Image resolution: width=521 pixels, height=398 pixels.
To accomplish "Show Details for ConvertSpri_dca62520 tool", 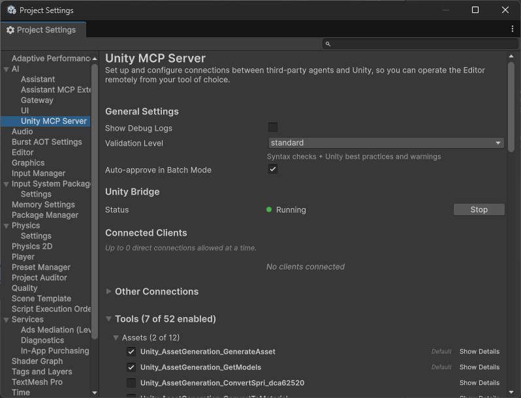I will point(479,383).
